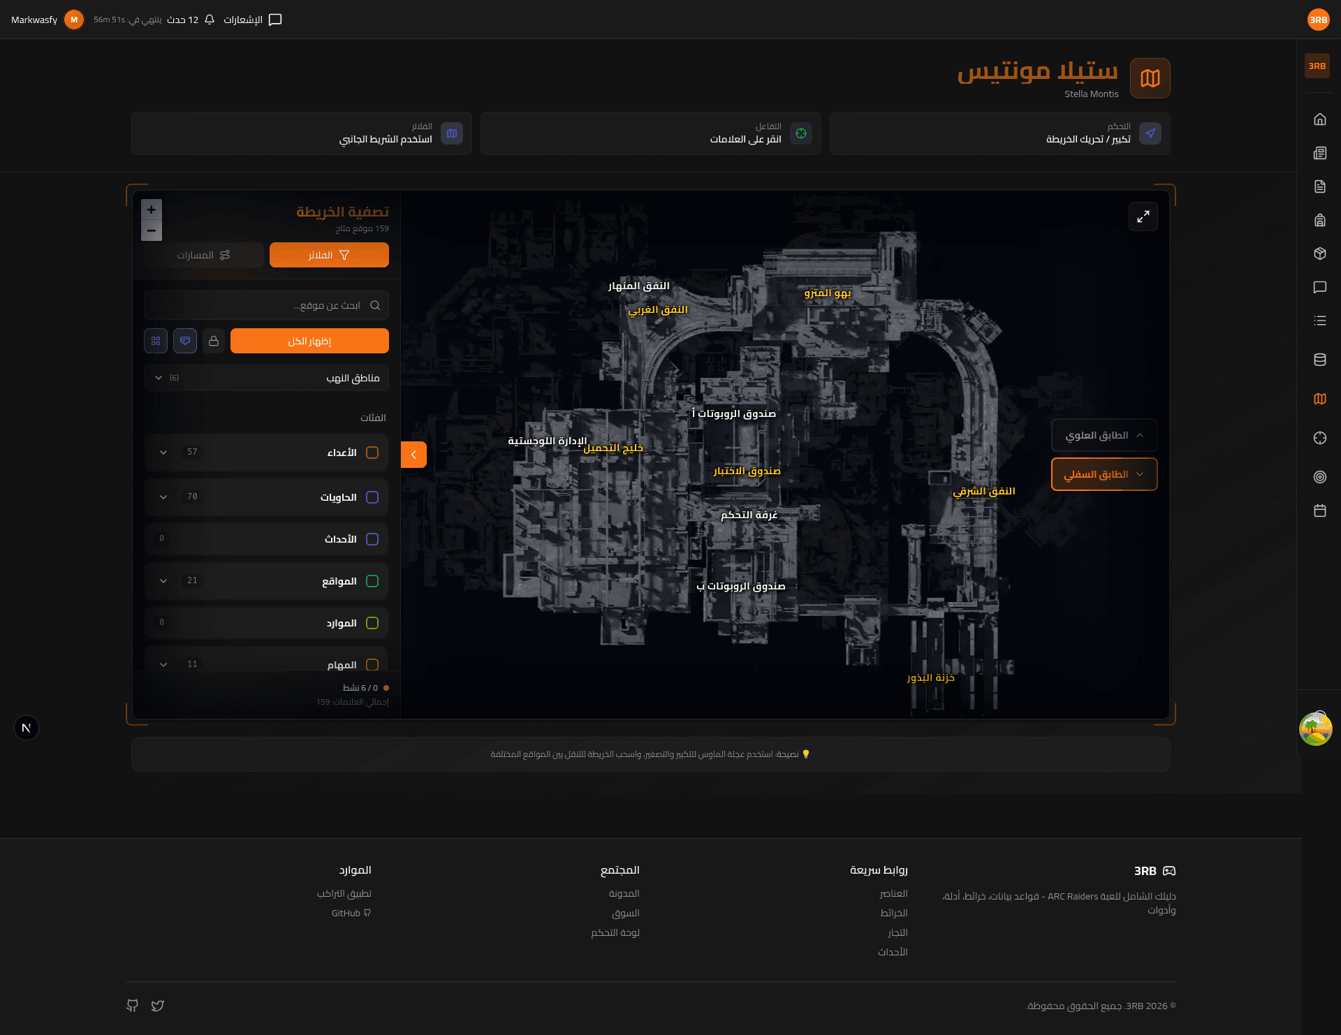Zoom in with the plus button
The width and height of the screenshot is (1341, 1035).
pyautogui.click(x=151, y=210)
